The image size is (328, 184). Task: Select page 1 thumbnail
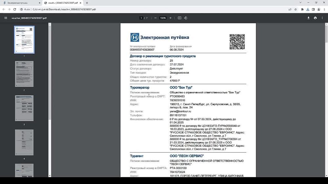pos(24,40)
